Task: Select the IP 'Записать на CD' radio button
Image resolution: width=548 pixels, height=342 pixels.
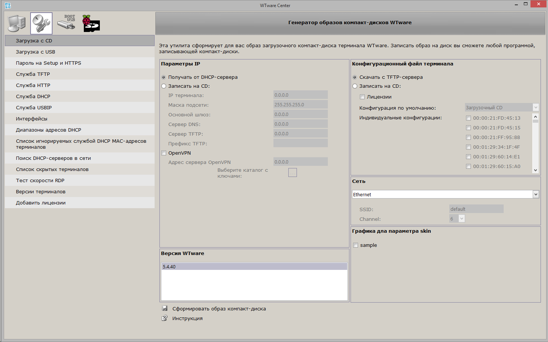Action: 164,86
